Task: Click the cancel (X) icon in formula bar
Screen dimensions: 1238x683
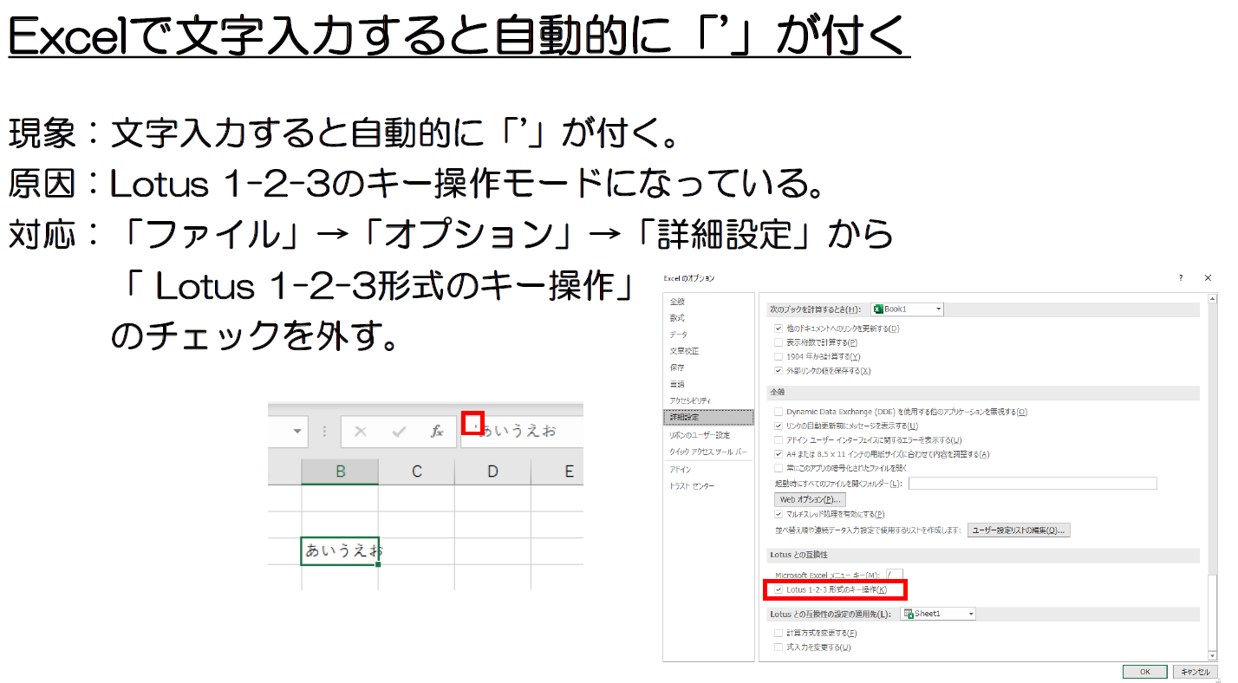Action: click(x=361, y=431)
